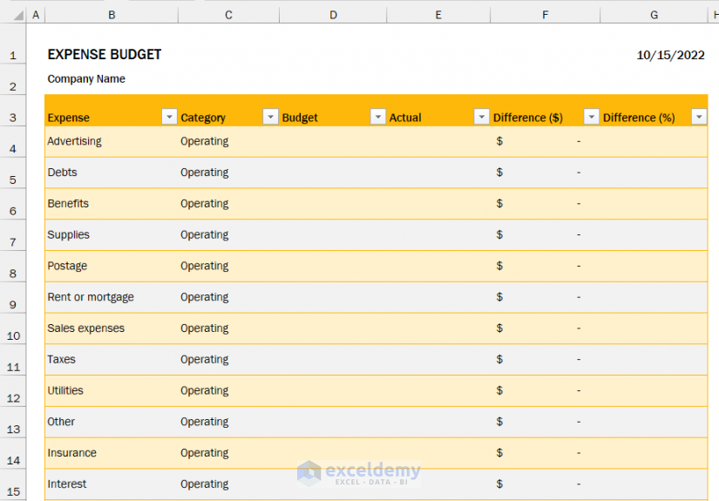Select row 9 header
This screenshot has height=501, width=719.
click(13, 297)
